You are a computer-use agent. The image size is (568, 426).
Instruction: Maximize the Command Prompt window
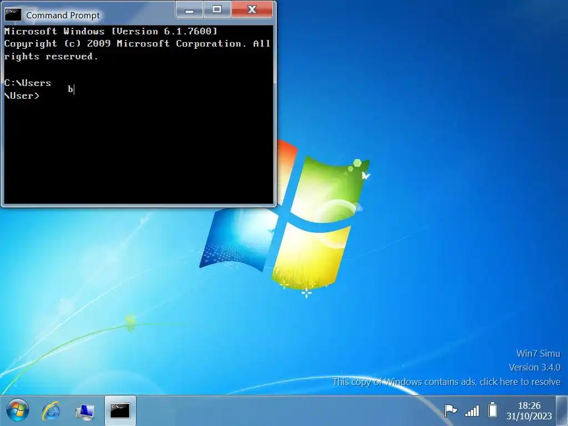click(217, 9)
